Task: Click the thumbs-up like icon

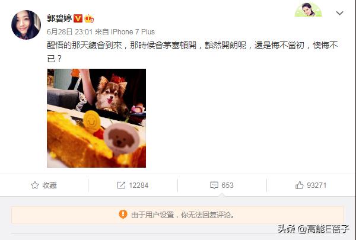Action: (x=299, y=185)
